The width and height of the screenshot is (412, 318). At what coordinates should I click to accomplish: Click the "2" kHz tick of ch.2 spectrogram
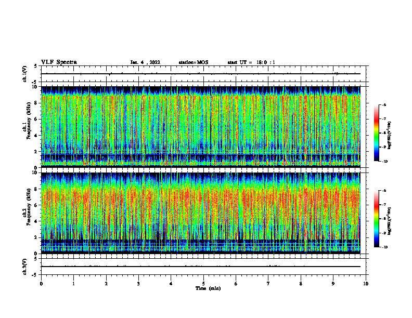coord(36,237)
